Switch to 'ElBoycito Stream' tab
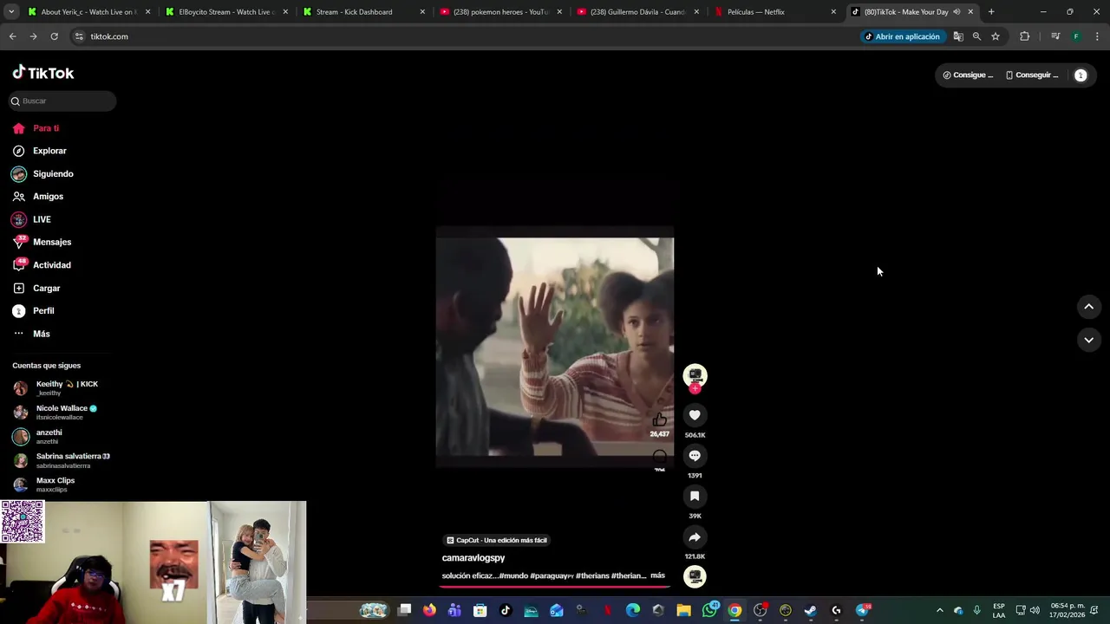1110x624 pixels. [x=225, y=12]
